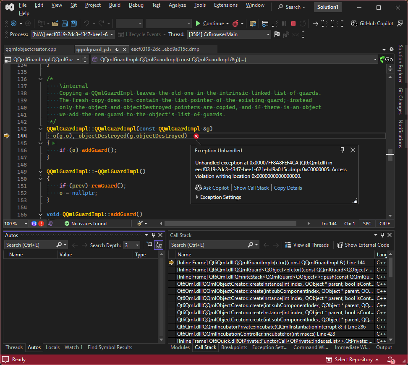
Task: Click the Continue debugging button
Action: click(210, 23)
